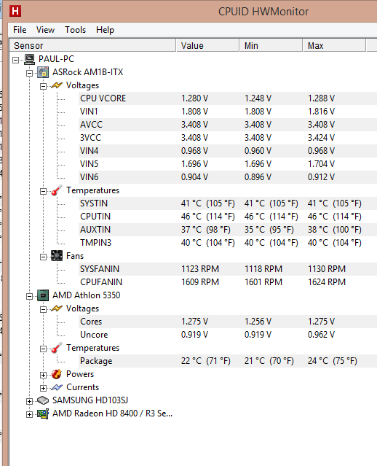Select the CPUFANIN fan row
Screen dimensions: 377x466
pyautogui.click(x=228, y=282)
